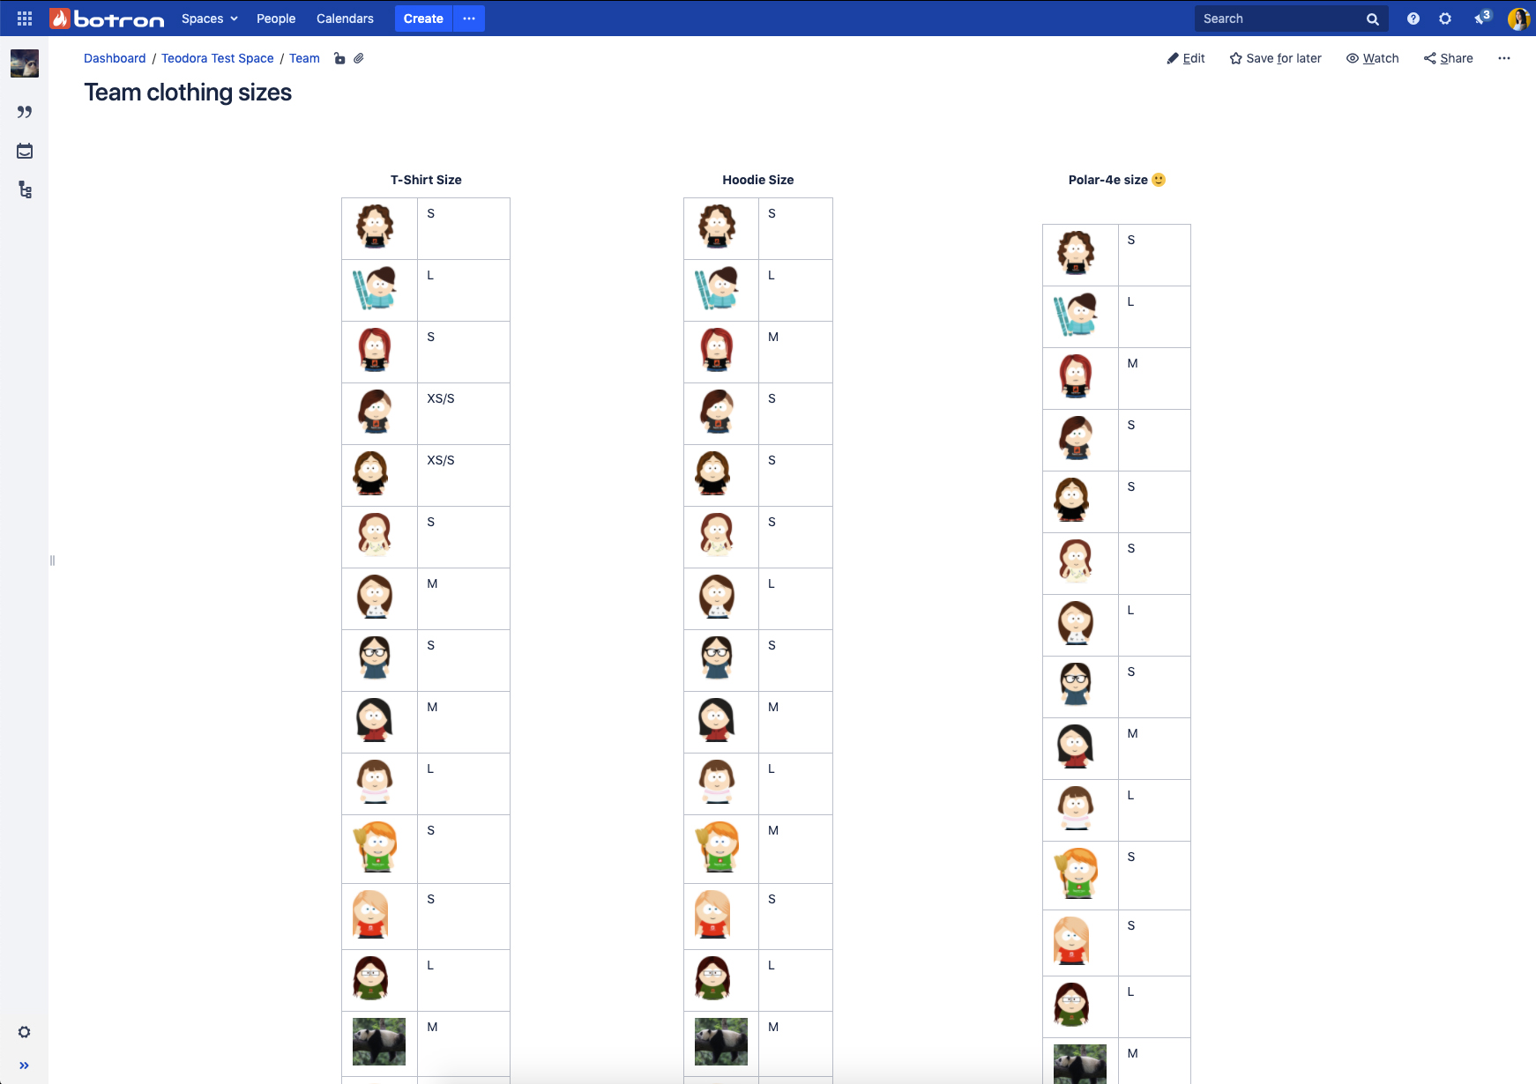Screen dimensions: 1536x1084
Task: Click glasses black-hair avatar in Polar-4e table
Action: 1076,685
